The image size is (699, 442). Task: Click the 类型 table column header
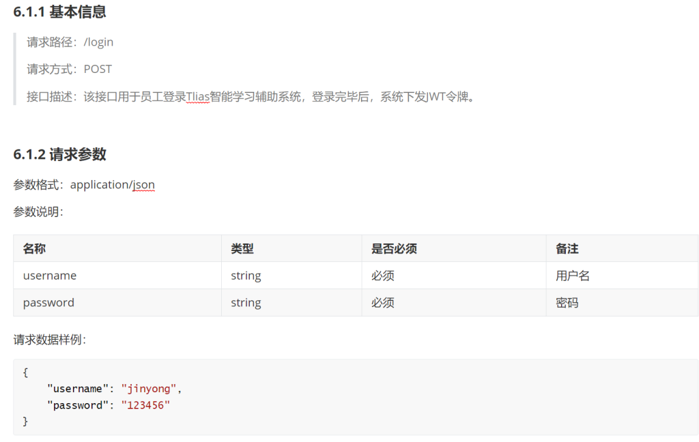242,249
